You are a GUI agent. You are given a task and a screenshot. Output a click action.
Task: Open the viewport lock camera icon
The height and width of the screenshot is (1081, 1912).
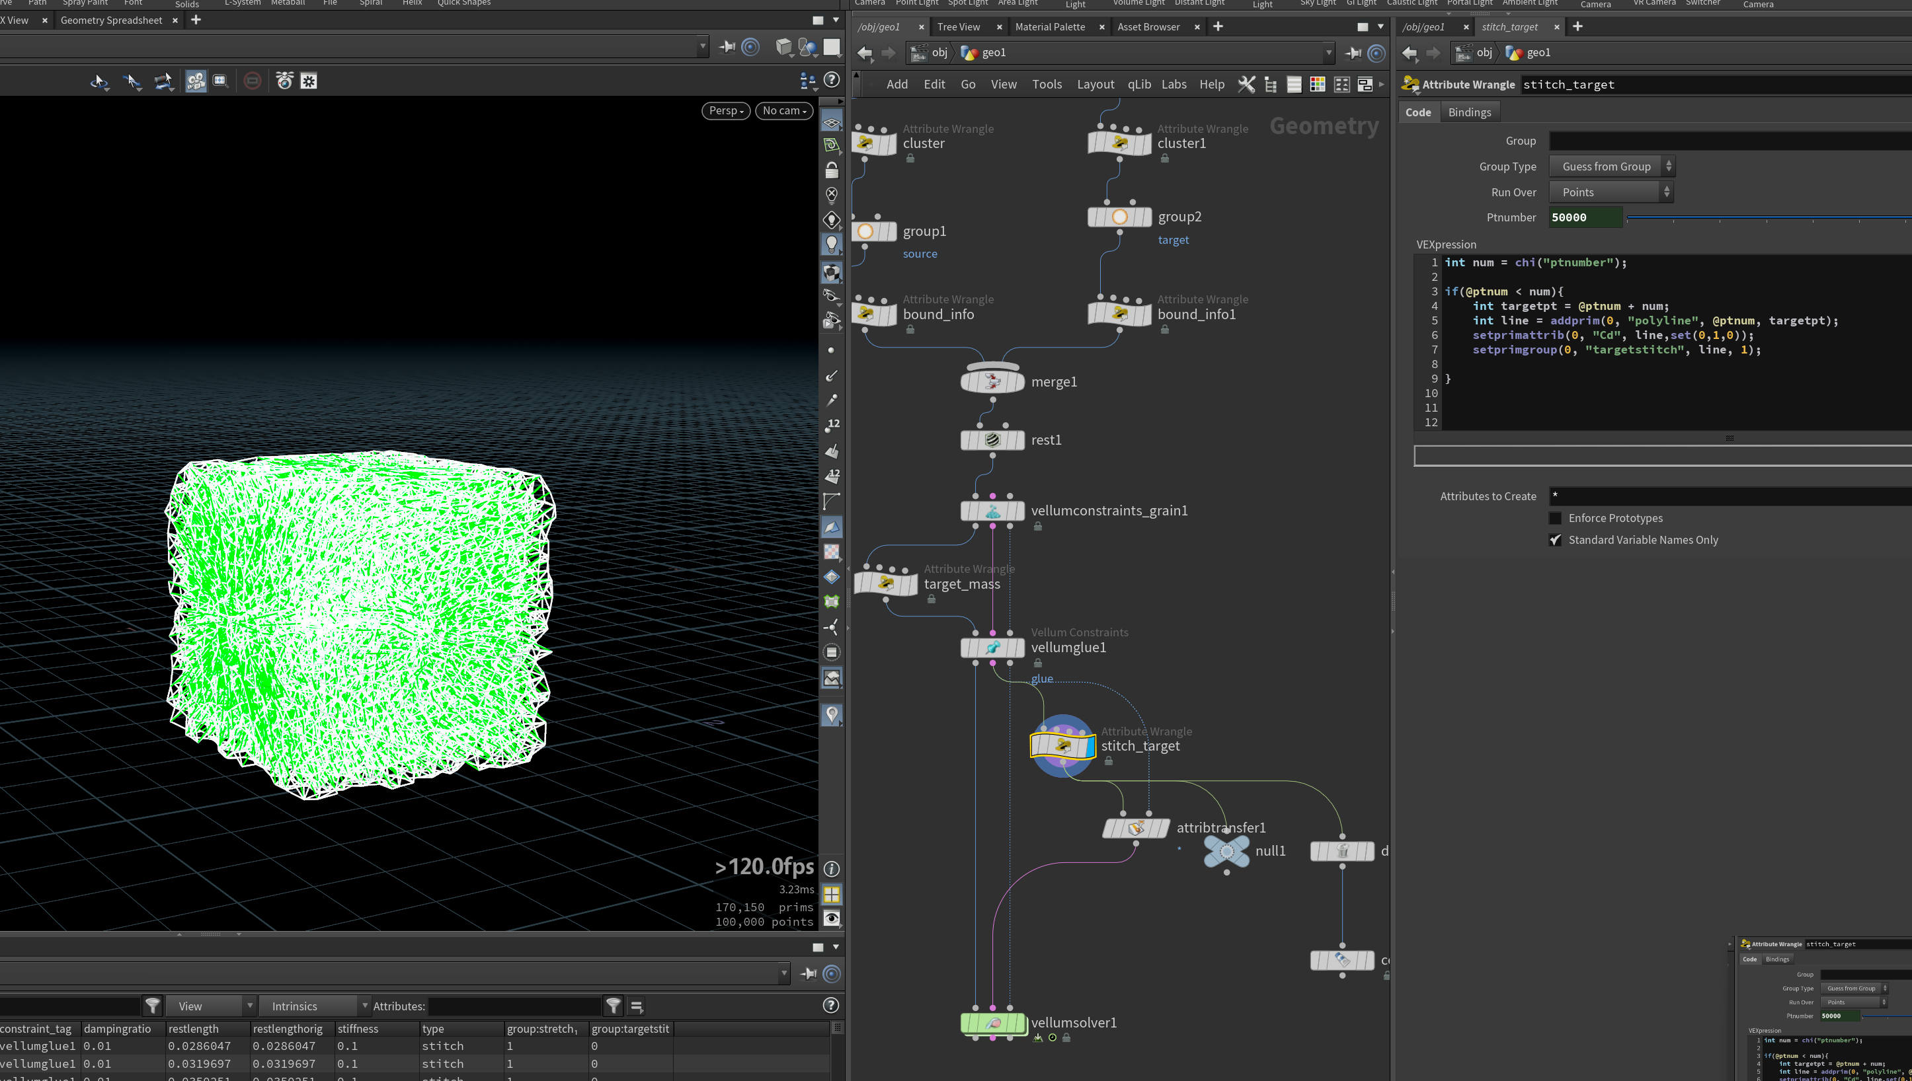(x=831, y=170)
